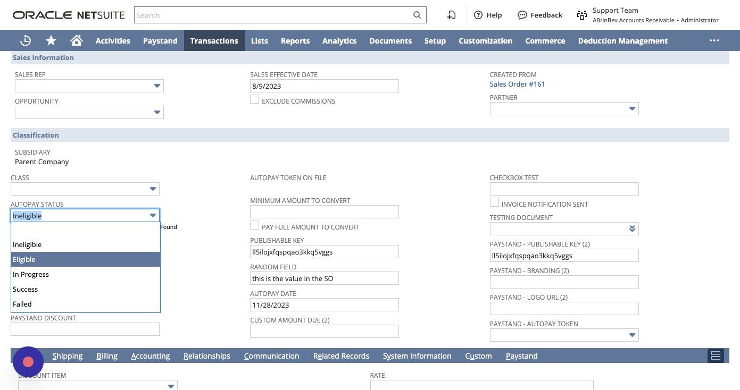Select Eligible from Autopay Status list
This screenshot has height=390, width=740.
tap(86, 259)
